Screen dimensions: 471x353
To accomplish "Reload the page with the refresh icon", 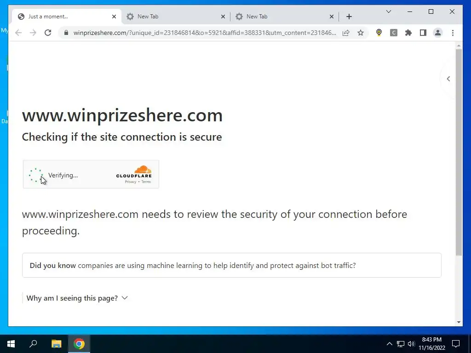I will tap(48, 33).
